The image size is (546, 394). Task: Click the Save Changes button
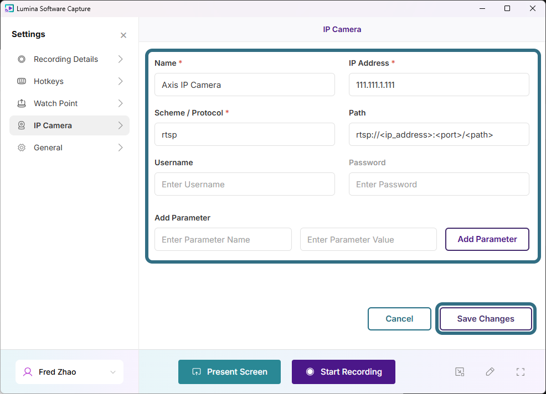486,319
